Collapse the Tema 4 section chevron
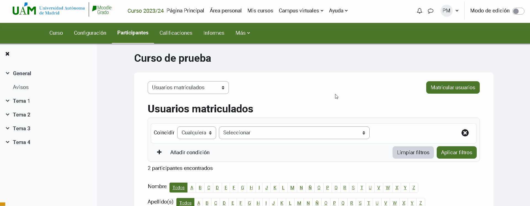530x206 pixels. (7, 142)
